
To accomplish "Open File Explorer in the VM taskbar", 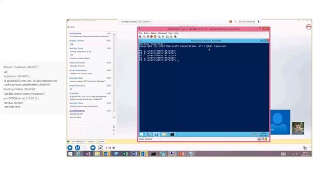I will 164,134.
